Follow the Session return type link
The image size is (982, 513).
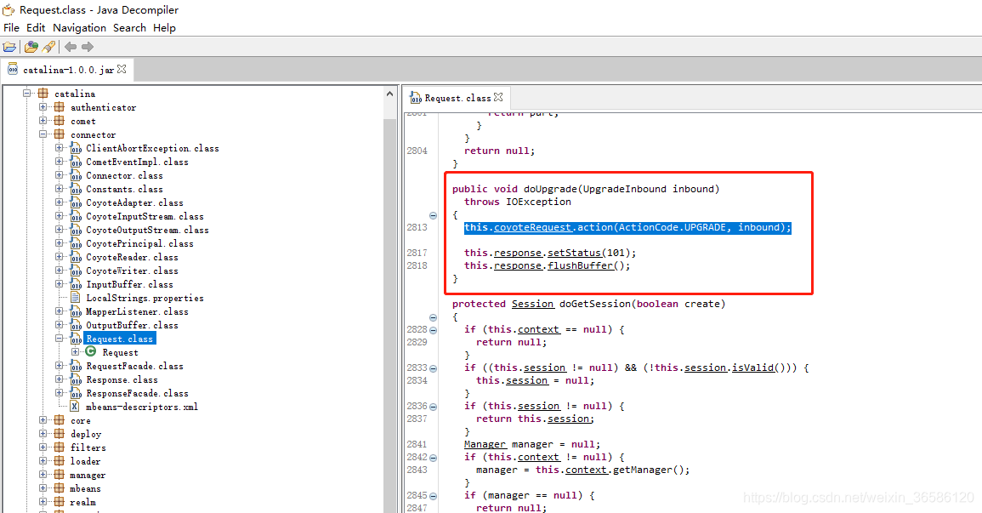pos(532,304)
